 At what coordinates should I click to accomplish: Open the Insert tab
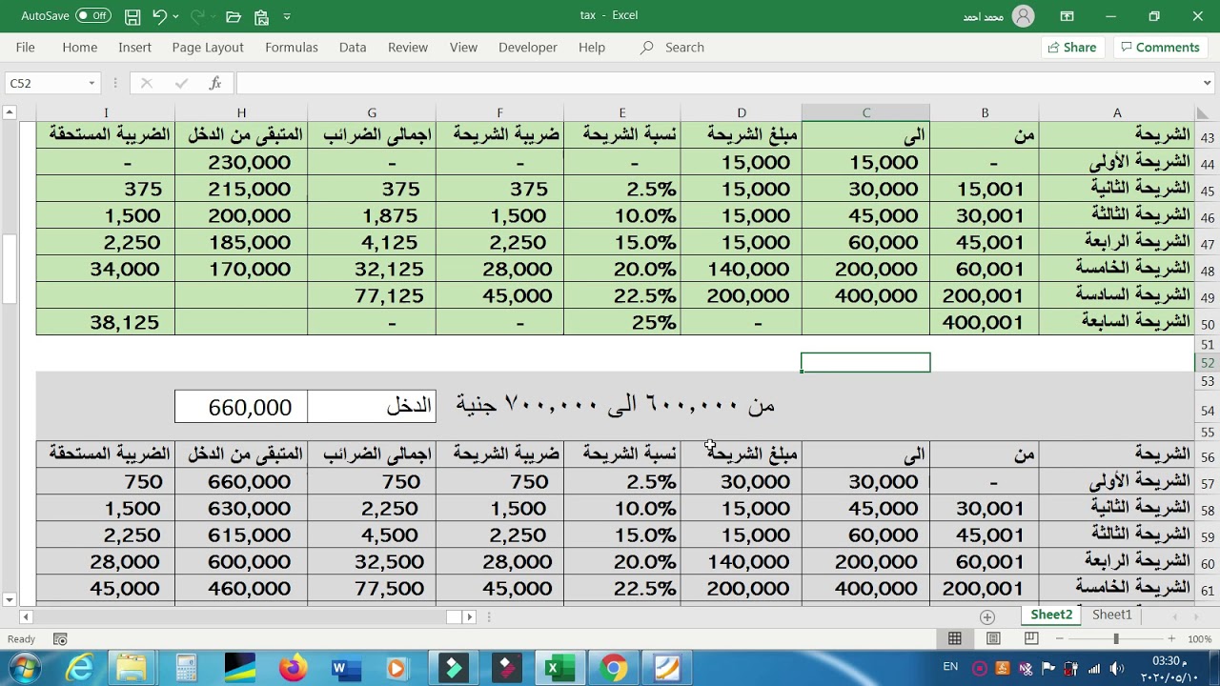(x=134, y=47)
